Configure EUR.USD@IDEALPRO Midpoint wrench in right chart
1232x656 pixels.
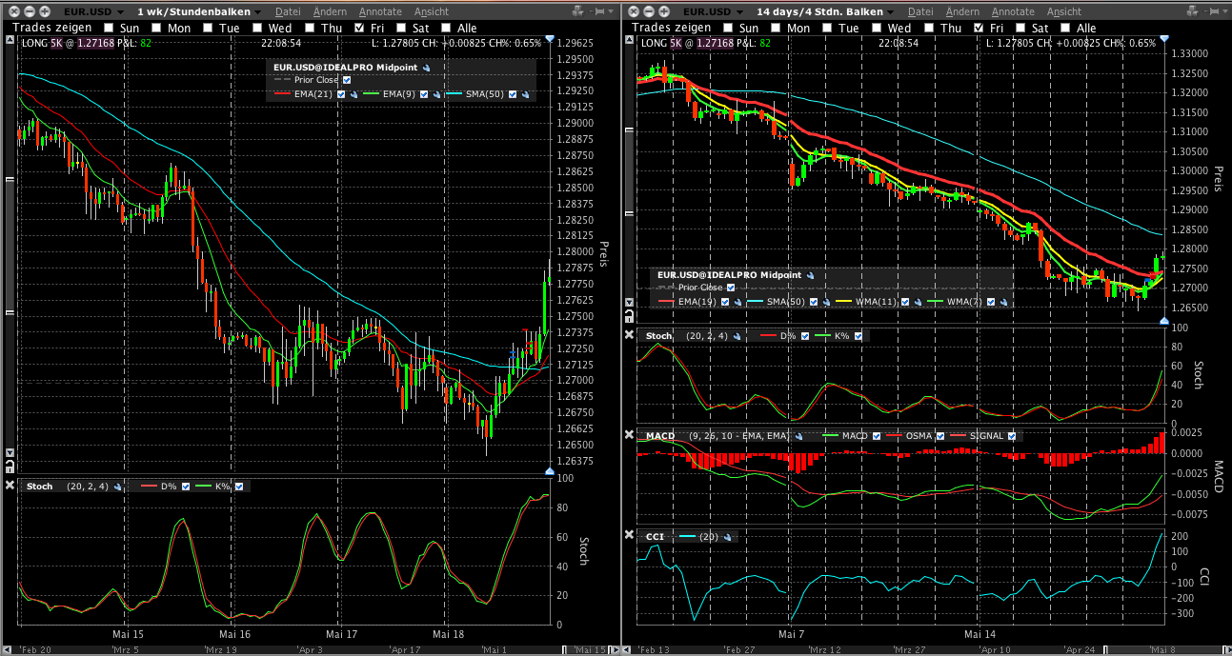[x=810, y=275]
